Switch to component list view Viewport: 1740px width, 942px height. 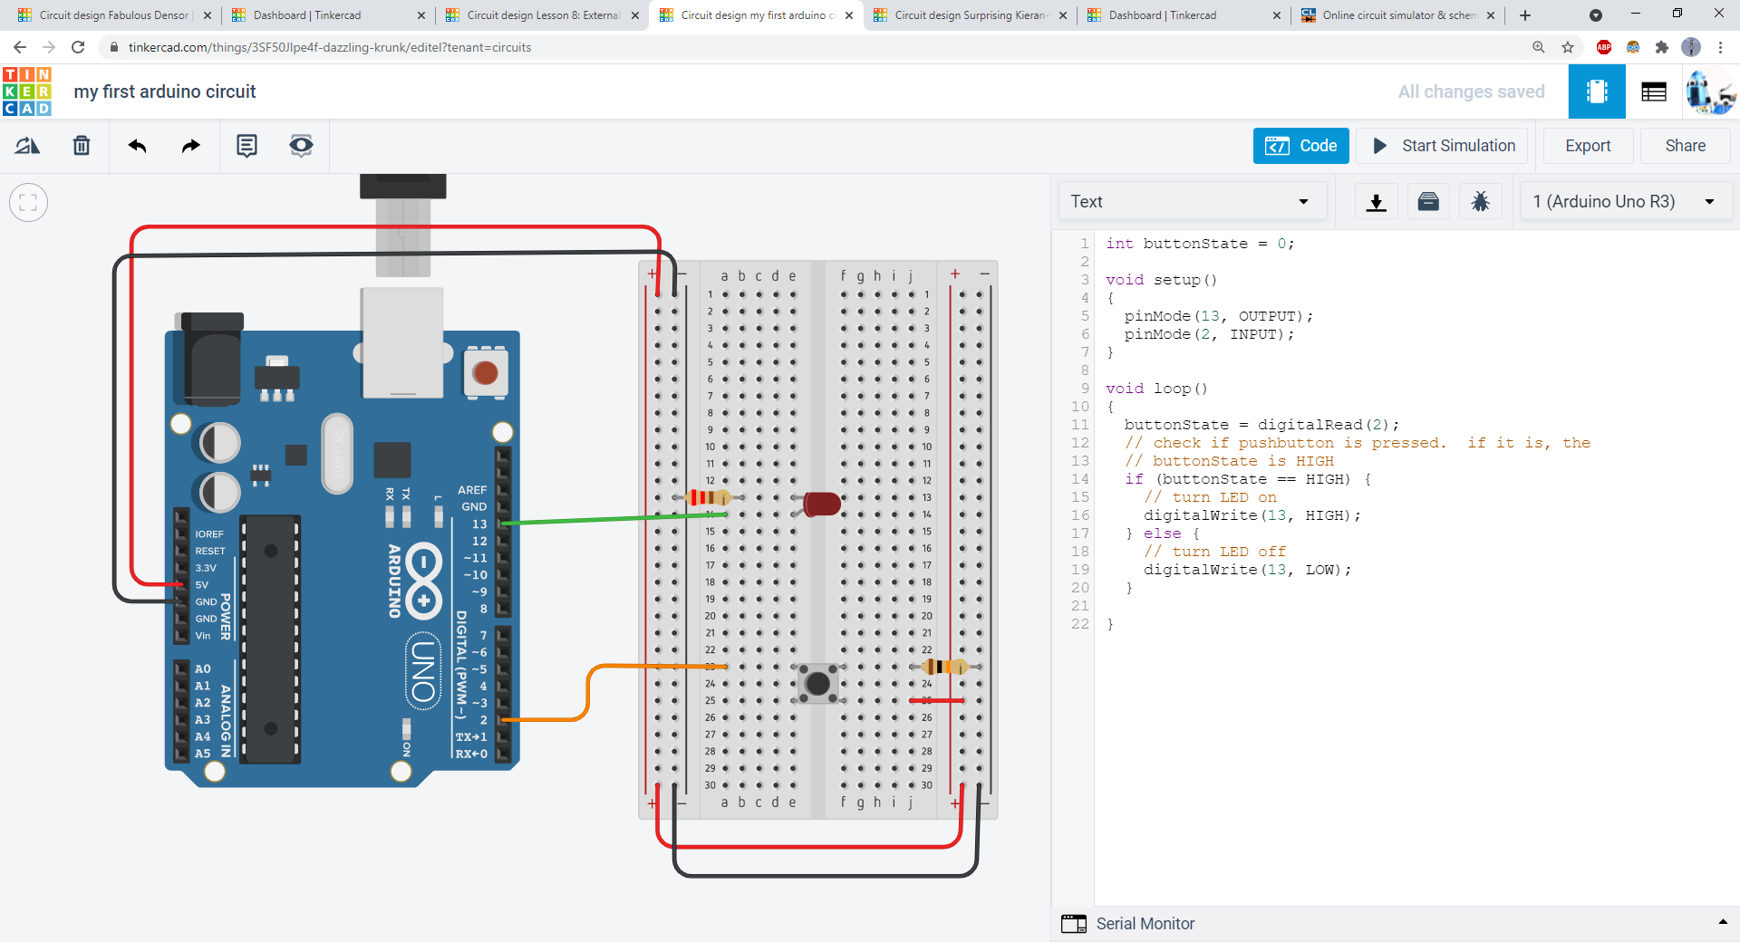pyautogui.click(x=1653, y=91)
